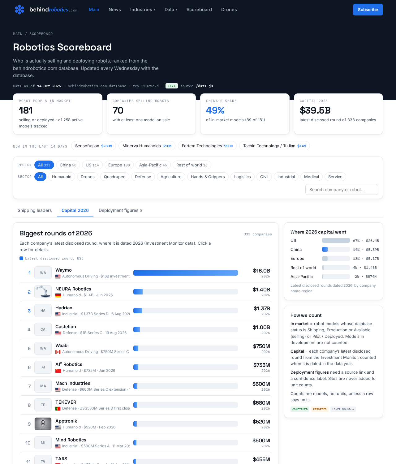This screenshot has height=464, width=396.
Task: Expand the Data dropdown in navbar
Action: (x=171, y=10)
